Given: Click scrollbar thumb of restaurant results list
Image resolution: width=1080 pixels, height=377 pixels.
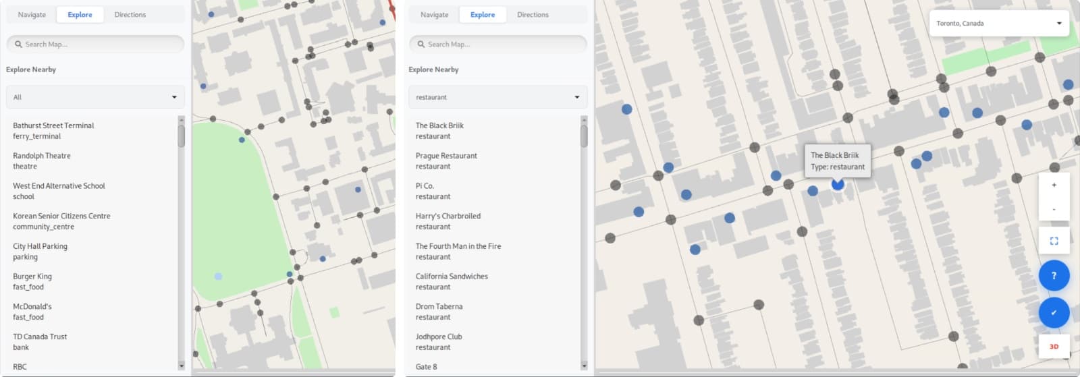Looking at the screenshot, I should tap(584, 136).
